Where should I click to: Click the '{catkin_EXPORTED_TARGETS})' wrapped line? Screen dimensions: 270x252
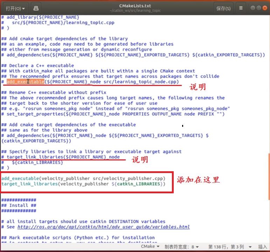(x=36, y=141)
